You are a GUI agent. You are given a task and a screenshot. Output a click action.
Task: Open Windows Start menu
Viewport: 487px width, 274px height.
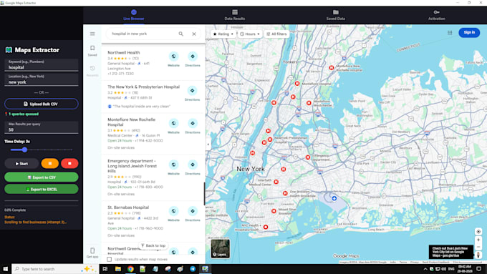click(5, 269)
